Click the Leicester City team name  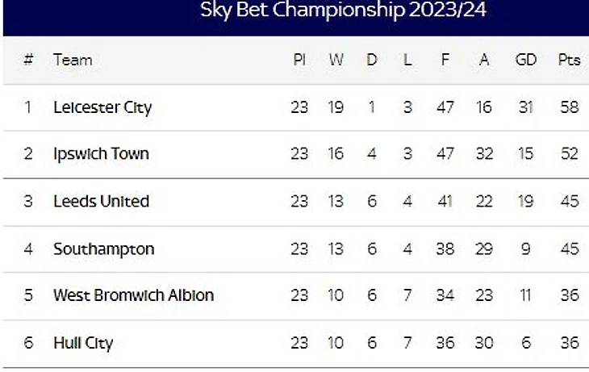102,107
